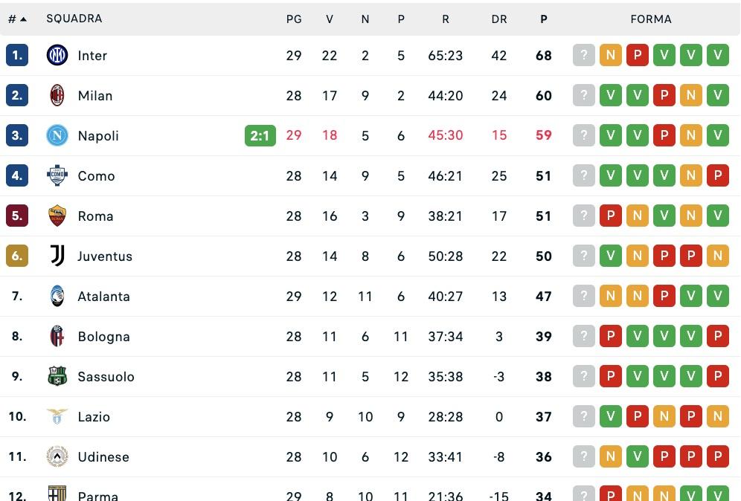Screen dimensions: 741x501
Task: Click the Como club badge
Action: (57, 175)
